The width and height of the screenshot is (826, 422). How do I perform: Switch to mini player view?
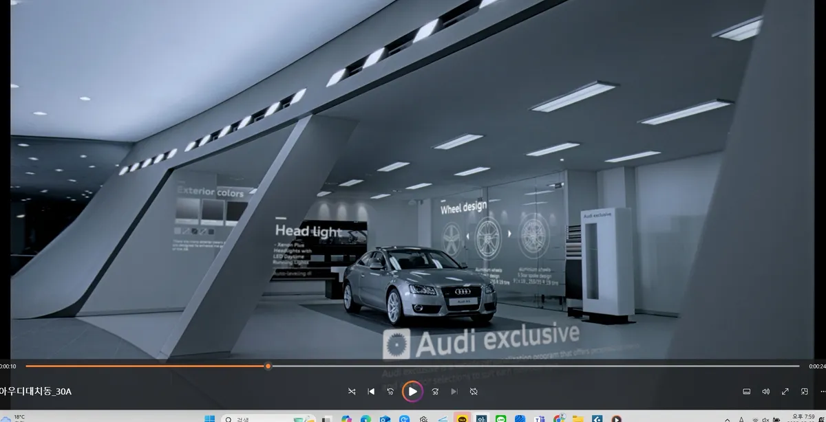pos(804,391)
